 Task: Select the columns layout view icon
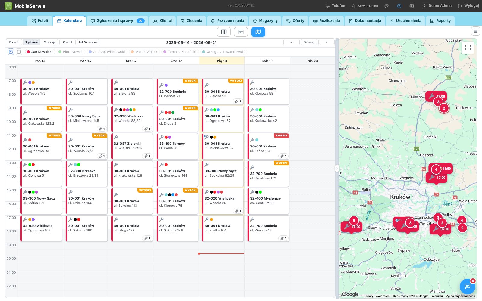[x=224, y=32]
